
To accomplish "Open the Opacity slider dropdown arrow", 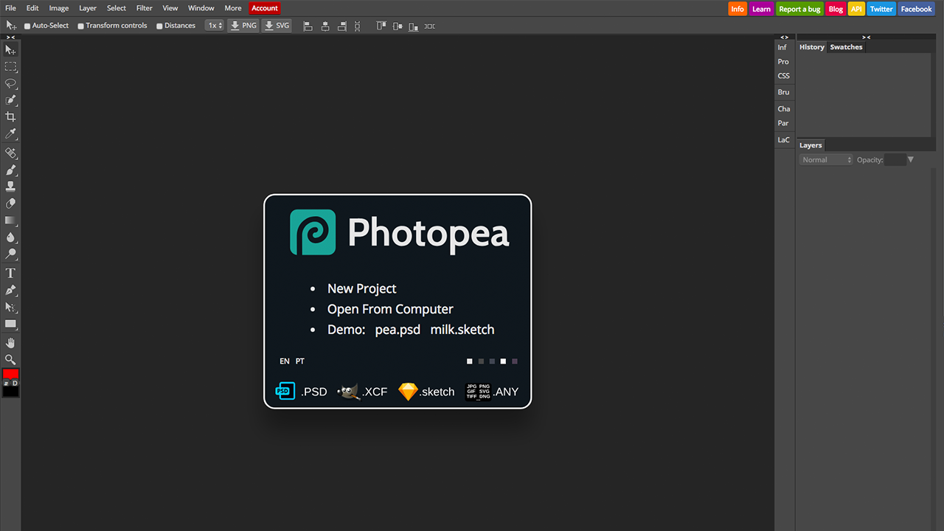I will [x=911, y=159].
